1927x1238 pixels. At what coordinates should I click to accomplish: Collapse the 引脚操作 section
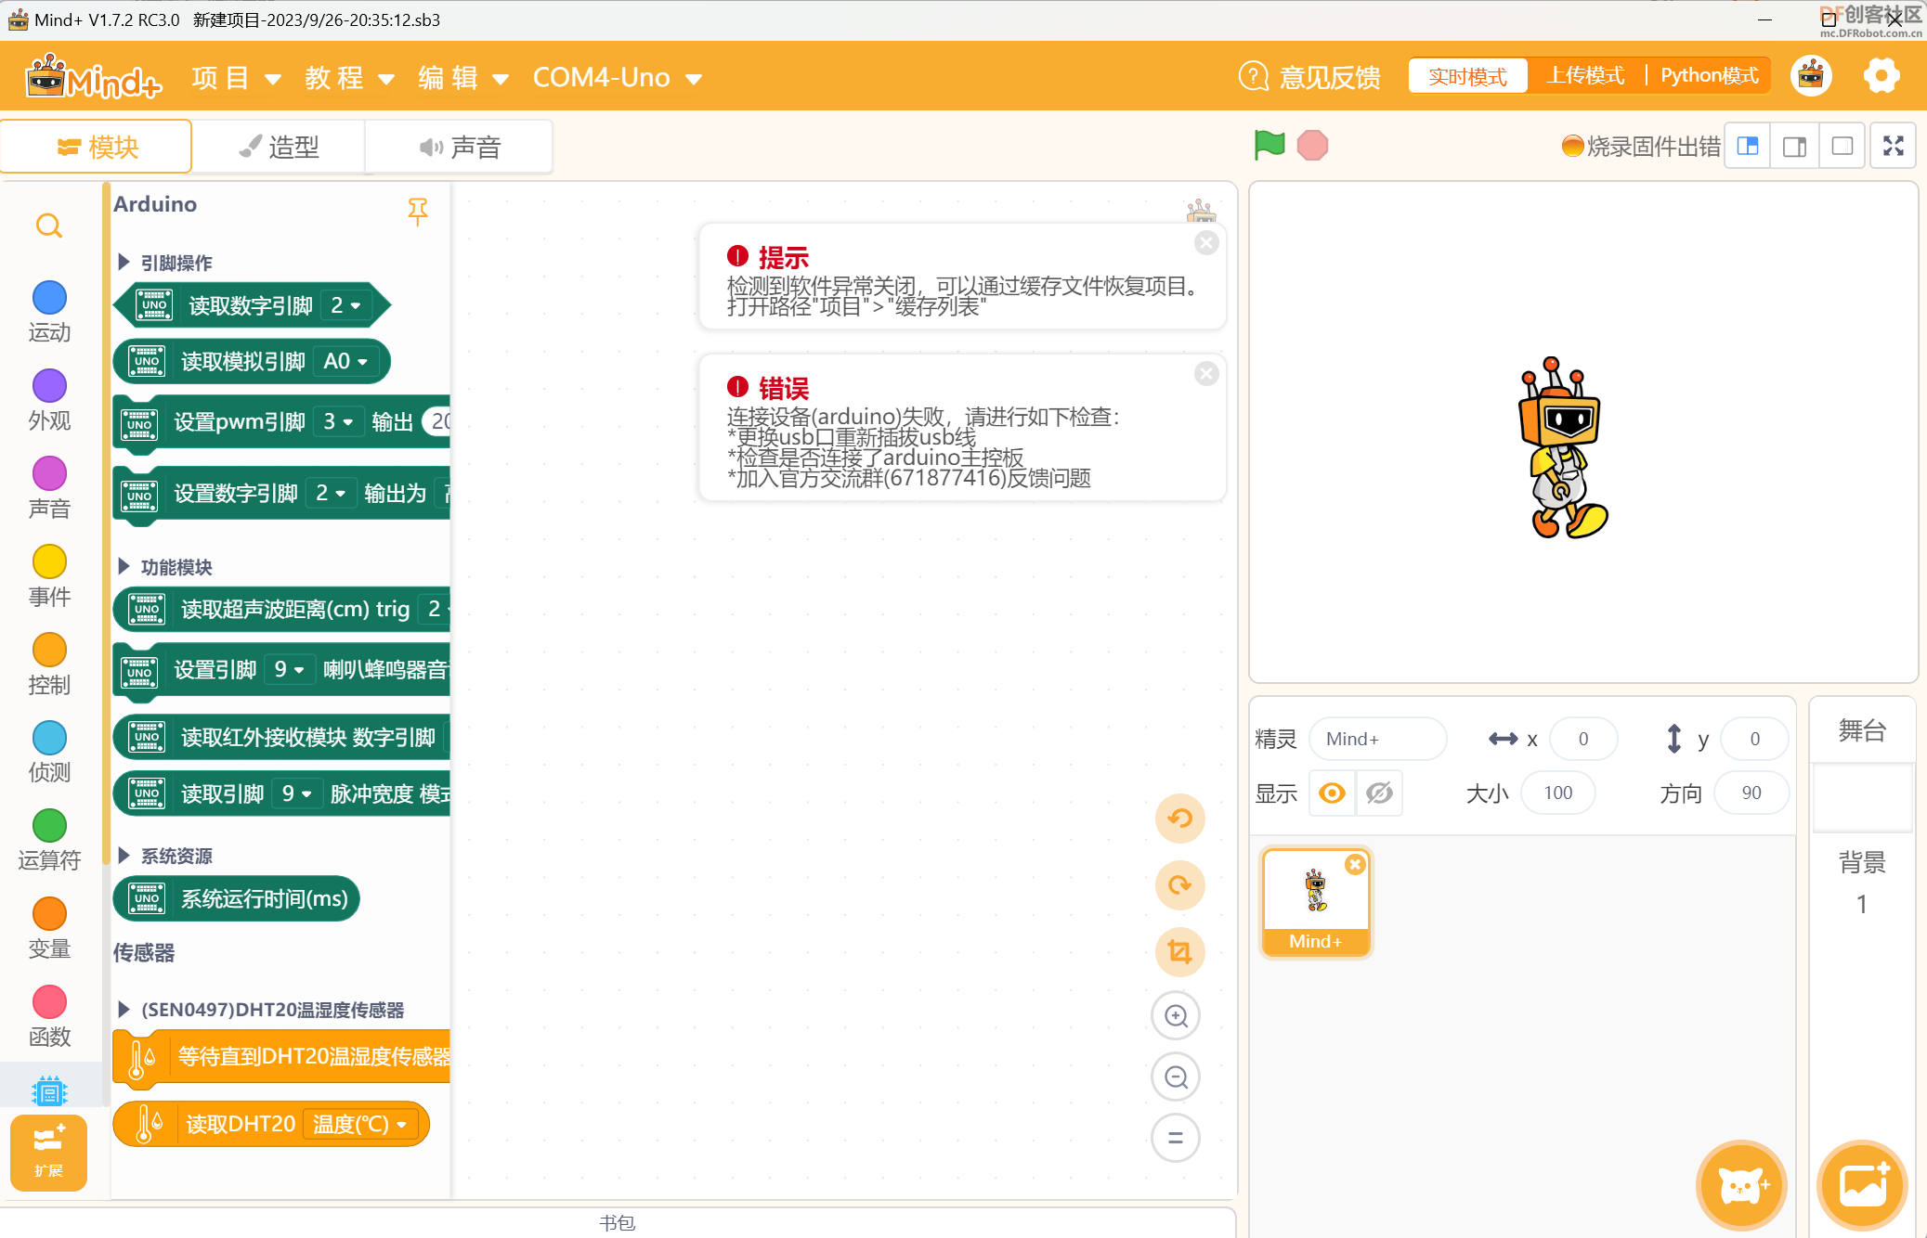coord(124,263)
